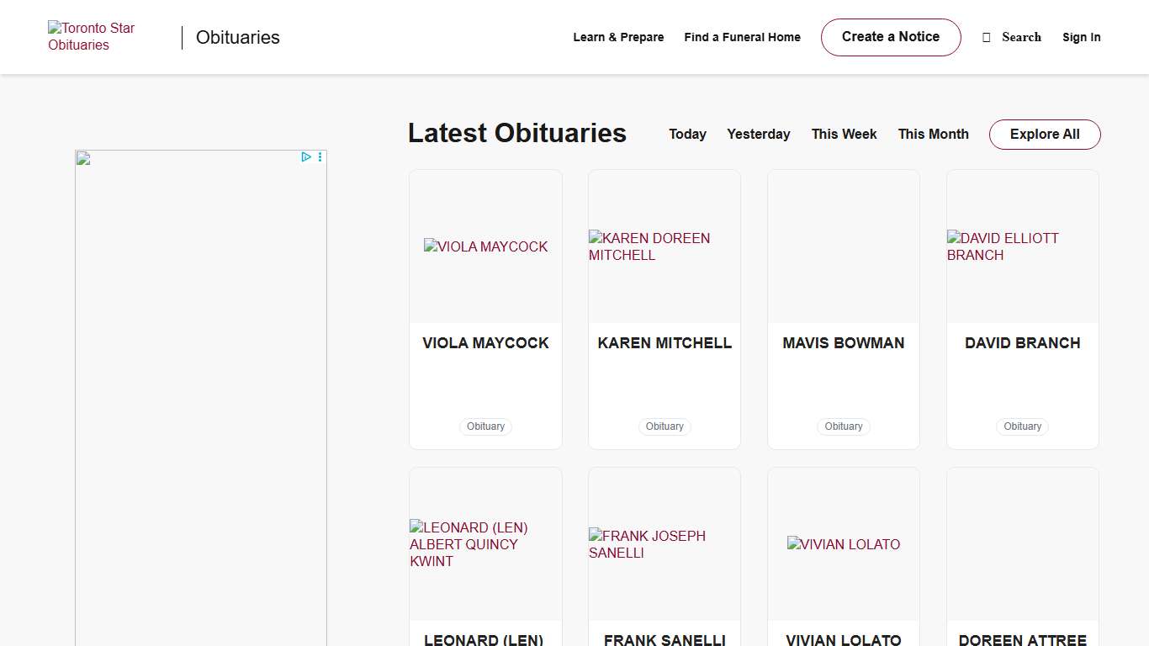Click the Create a Notice button
The height and width of the screenshot is (646, 1149).
point(891,37)
